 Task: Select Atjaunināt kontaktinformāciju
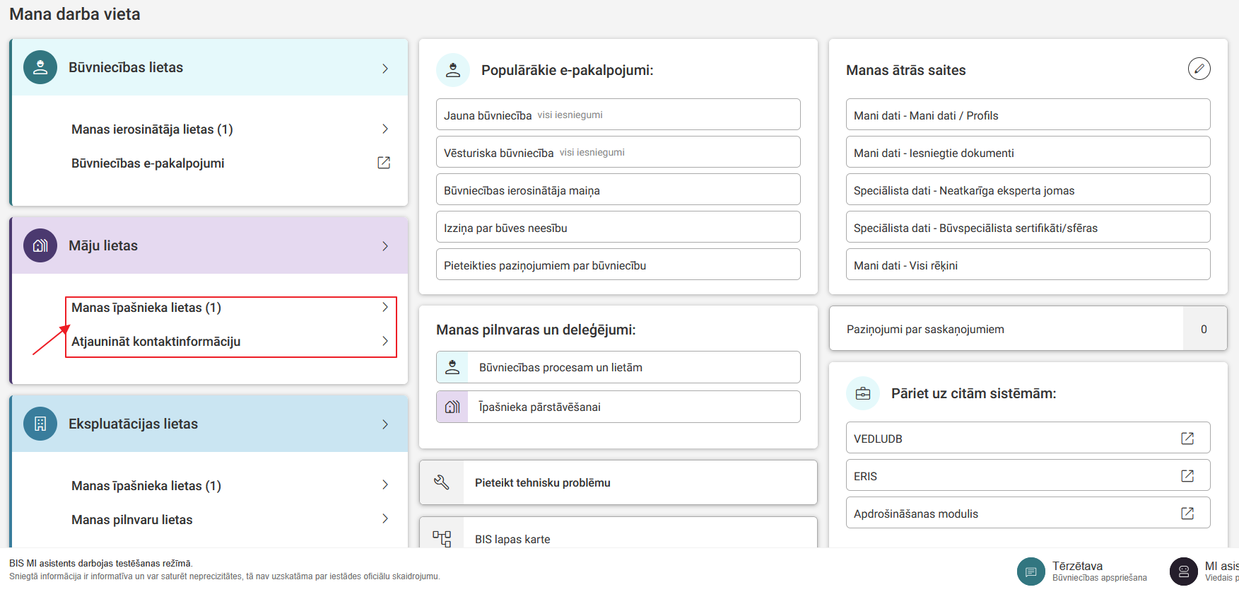tap(156, 342)
